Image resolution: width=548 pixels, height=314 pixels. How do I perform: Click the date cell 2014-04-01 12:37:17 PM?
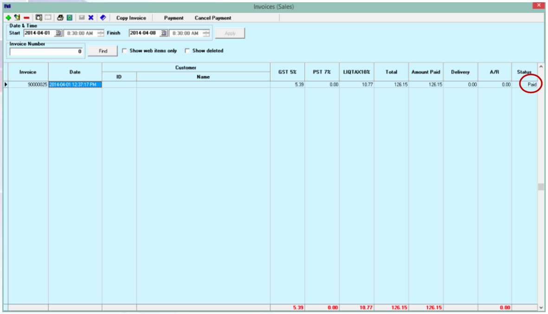(x=75, y=84)
